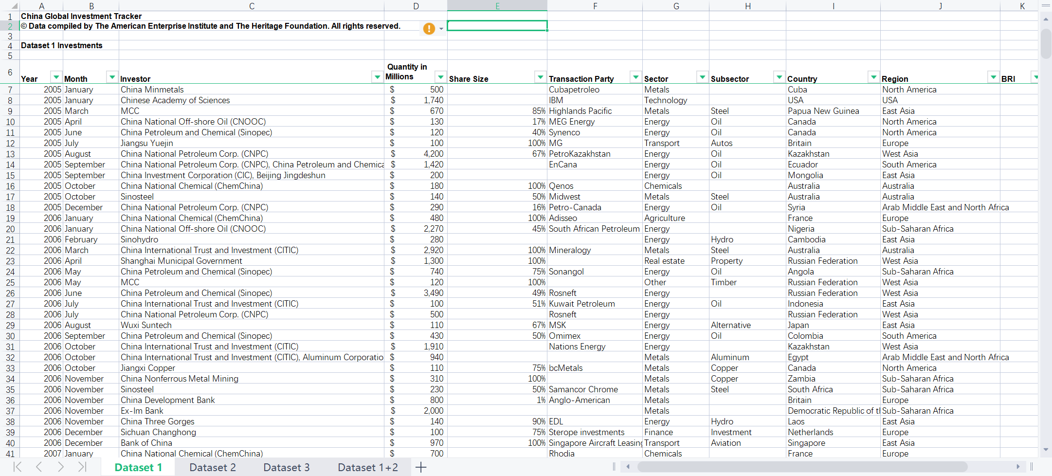
Task: Click the split-pane handle above vertical scrollbar
Action: (1046, 6)
